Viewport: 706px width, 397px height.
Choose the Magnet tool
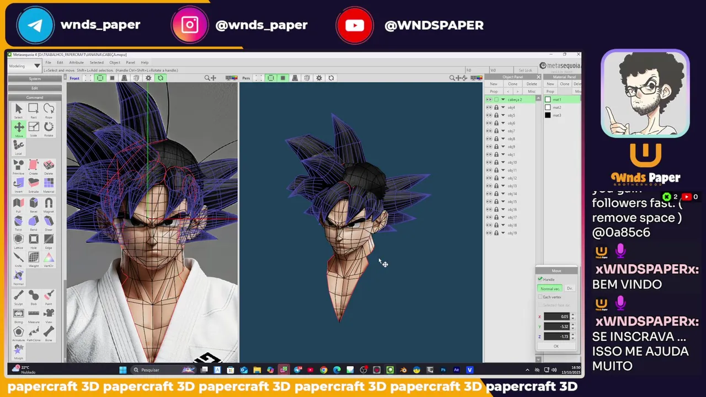tap(49, 205)
